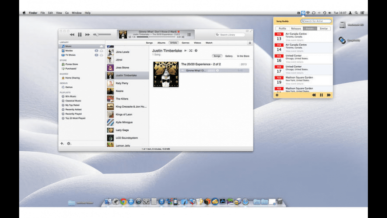
Task: Switch to the Genres tab
Action: pyautogui.click(x=185, y=43)
